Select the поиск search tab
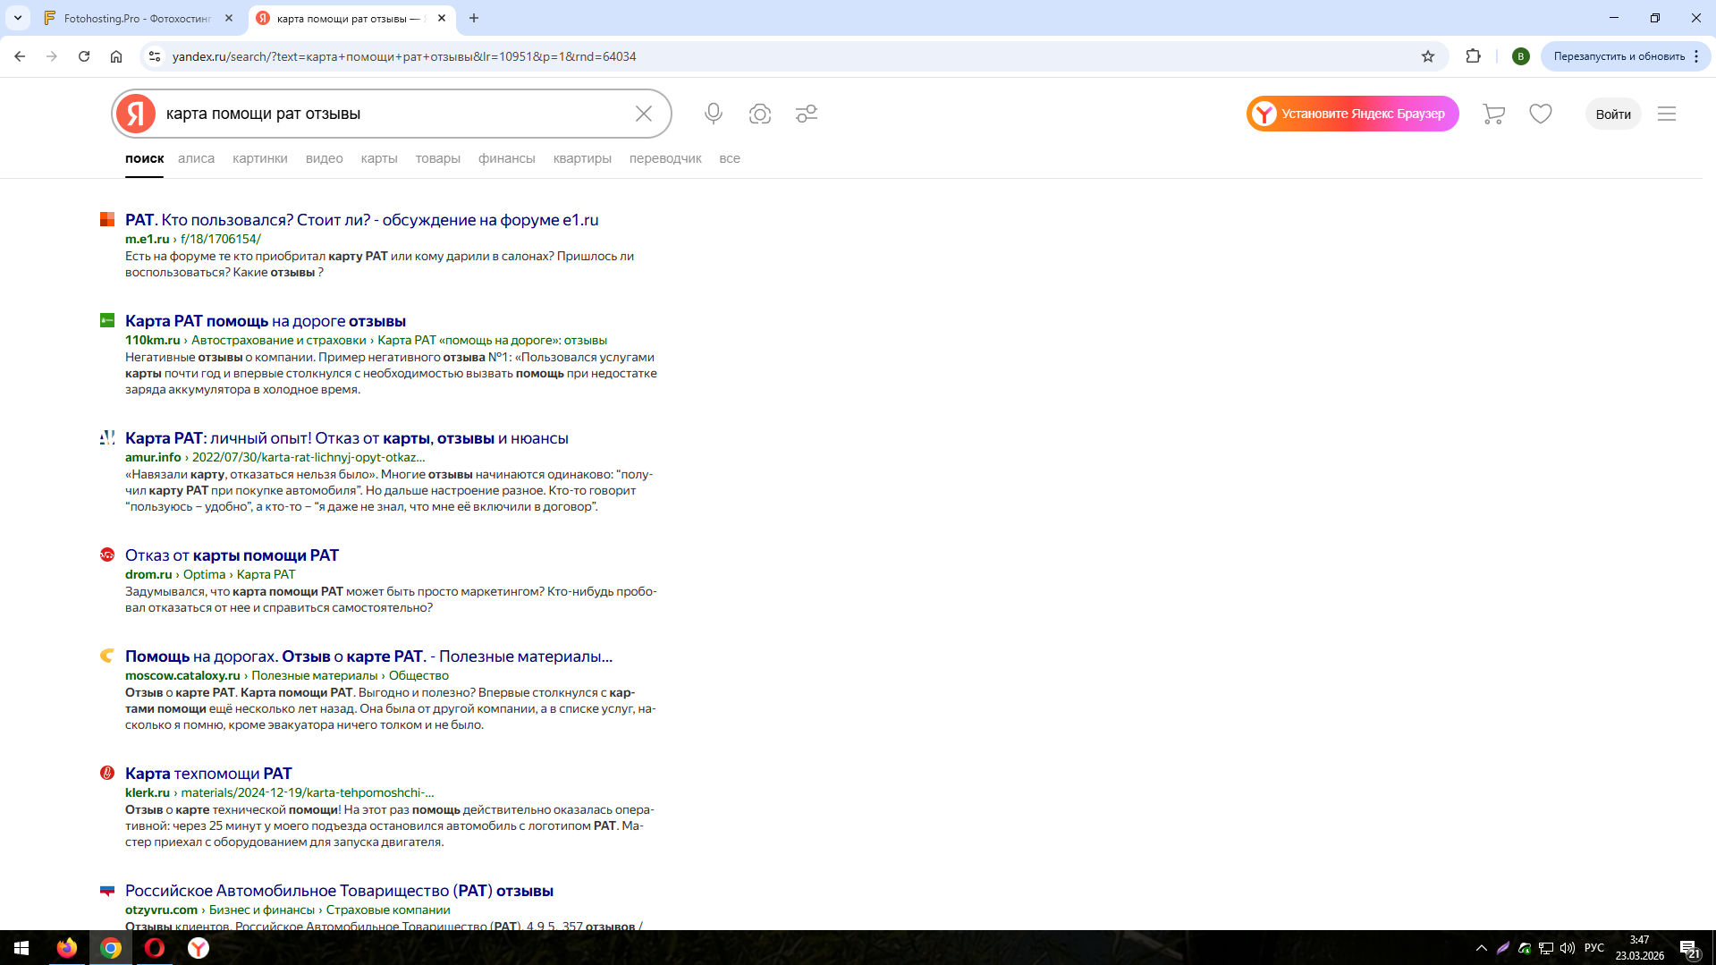Screen dimensions: 1716x965 [x=144, y=158]
